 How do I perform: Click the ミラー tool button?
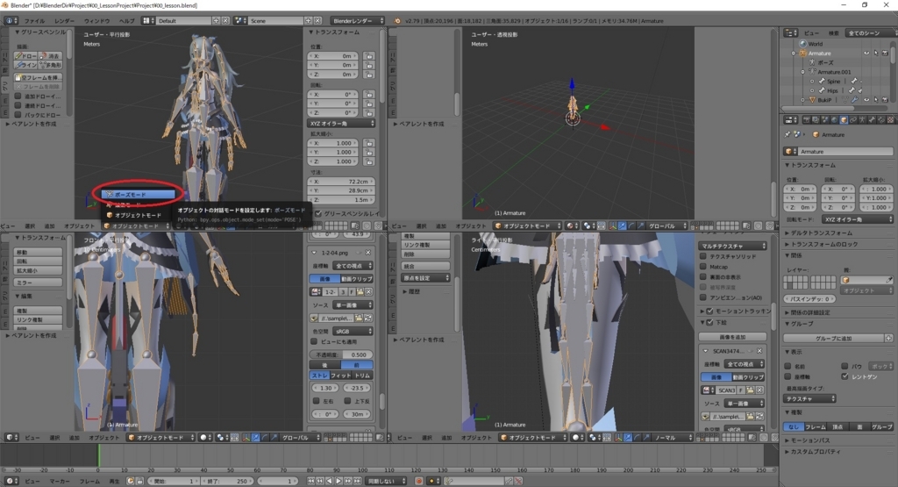coord(39,283)
